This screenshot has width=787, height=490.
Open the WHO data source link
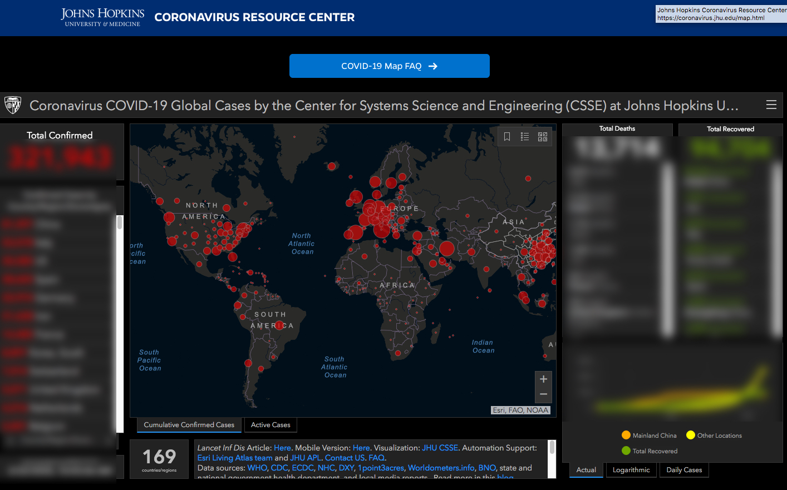point(257,468)
